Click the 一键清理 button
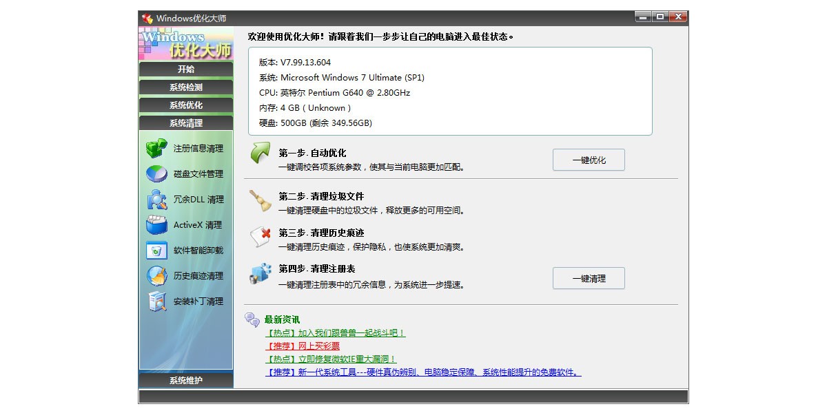The width and height of the screenshot is (827, 413). (589, 278)
